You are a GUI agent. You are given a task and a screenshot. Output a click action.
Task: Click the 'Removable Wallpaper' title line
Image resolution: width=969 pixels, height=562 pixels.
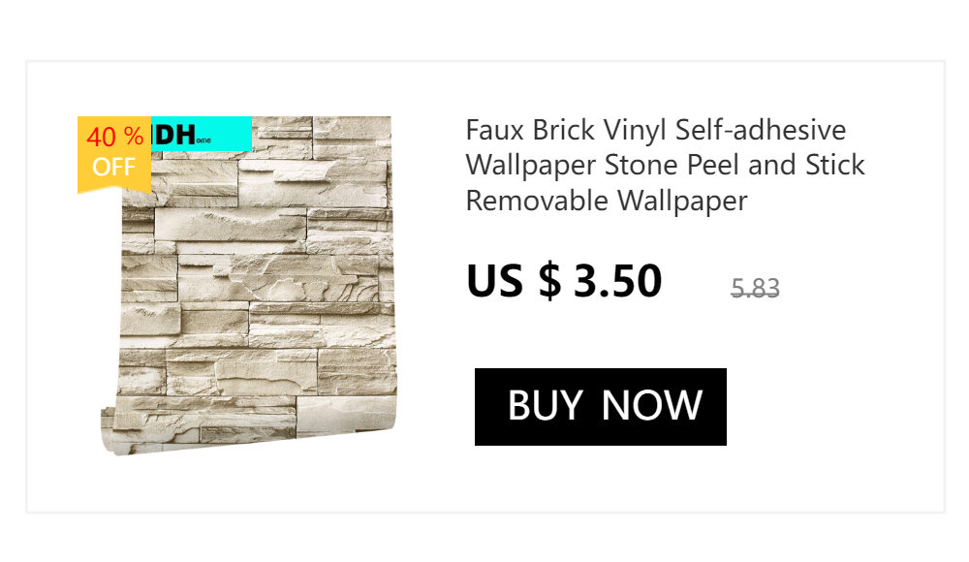coord(607,201)
